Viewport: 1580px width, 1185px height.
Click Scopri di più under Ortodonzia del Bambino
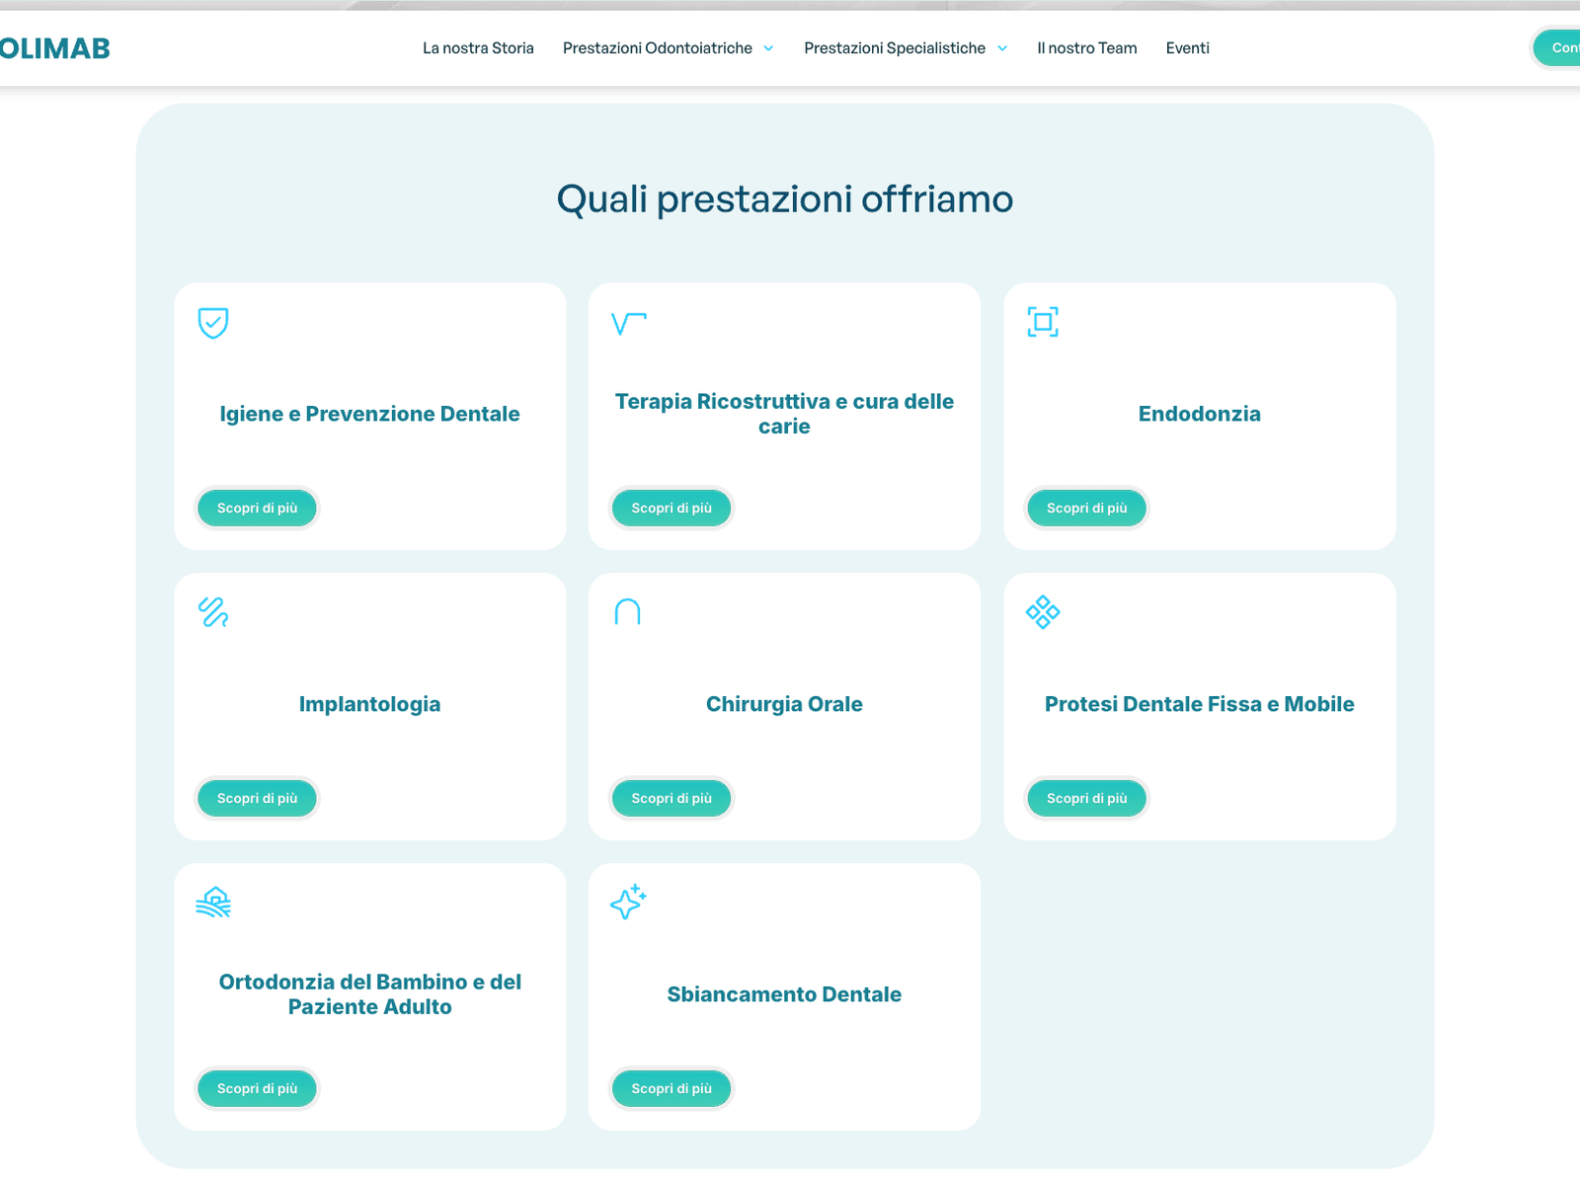tap(257, 1089)
